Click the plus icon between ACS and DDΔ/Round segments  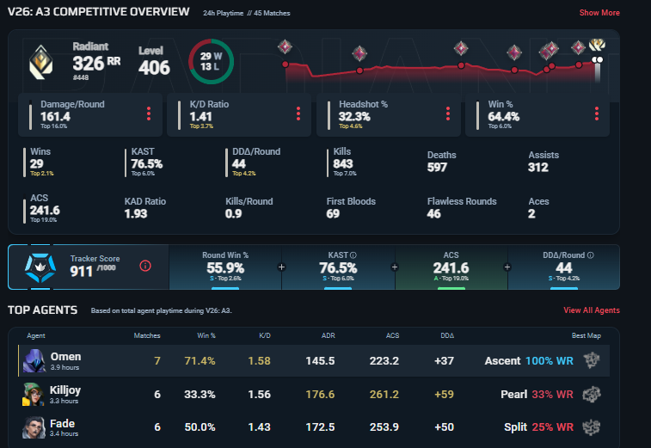point(507,267)
